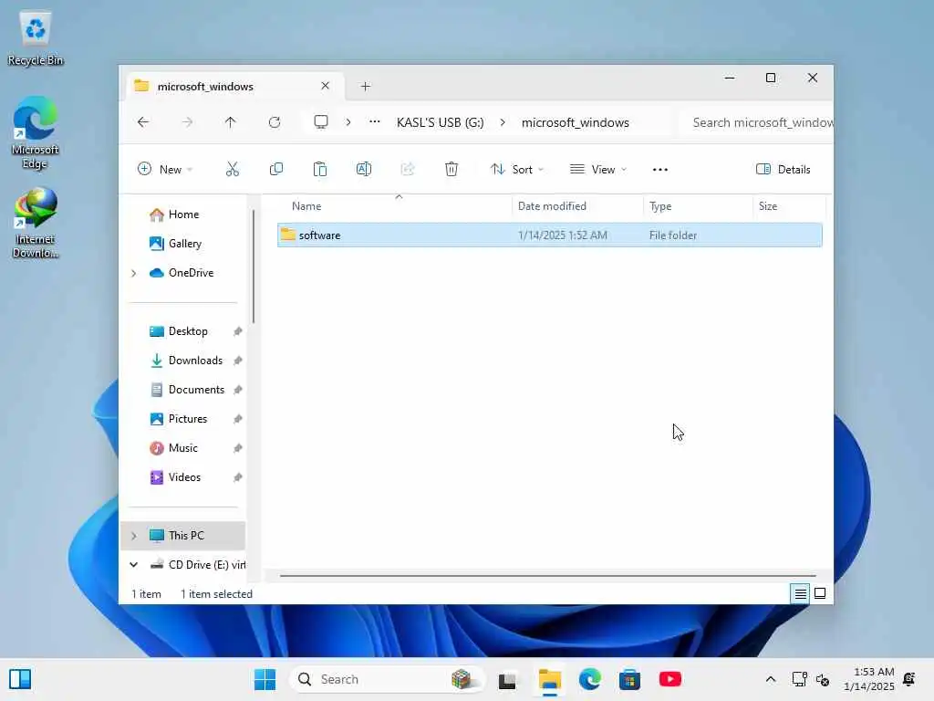Viewport: 934px width, 701px height.
Task: Go forward with the right arrow
Action: [187, 122]
